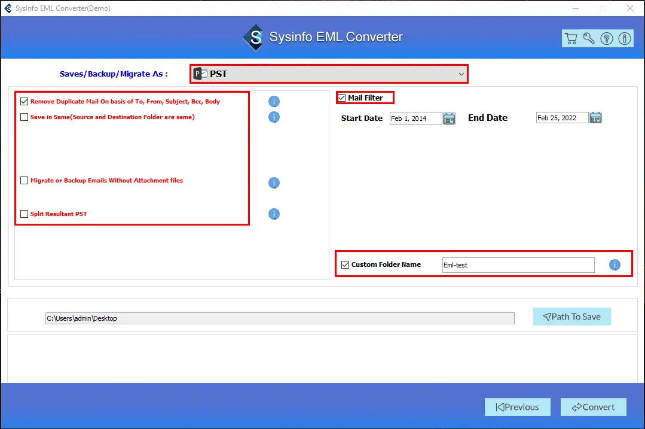
Task: Click the Start Date label
Action: click(x=362, y=118)
